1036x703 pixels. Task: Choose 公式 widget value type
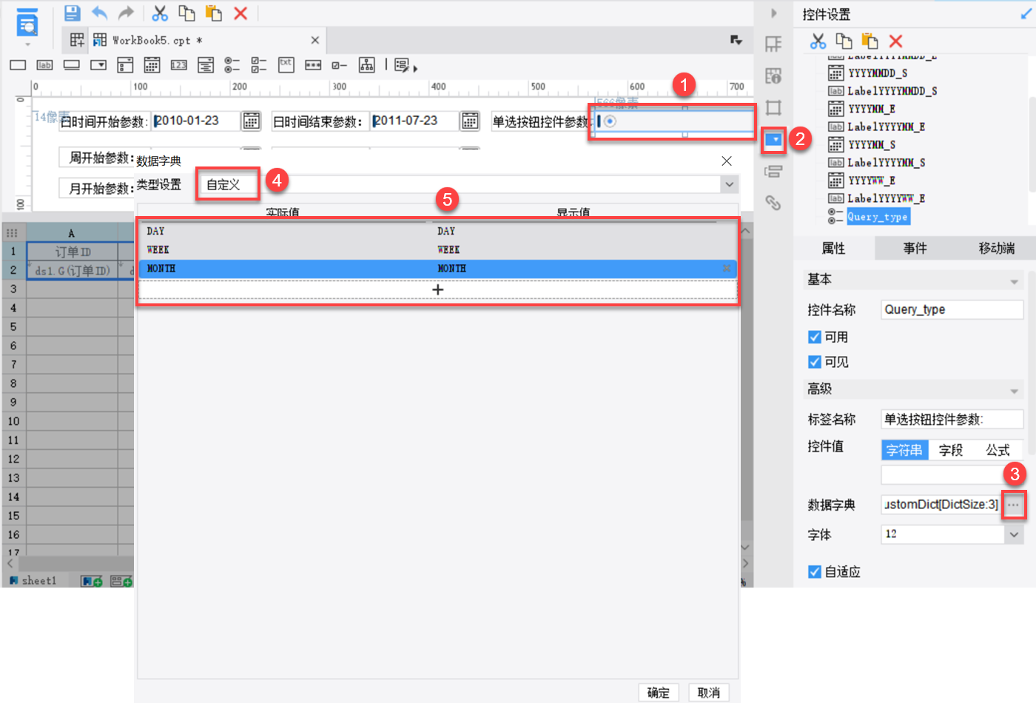click(998, 450)
